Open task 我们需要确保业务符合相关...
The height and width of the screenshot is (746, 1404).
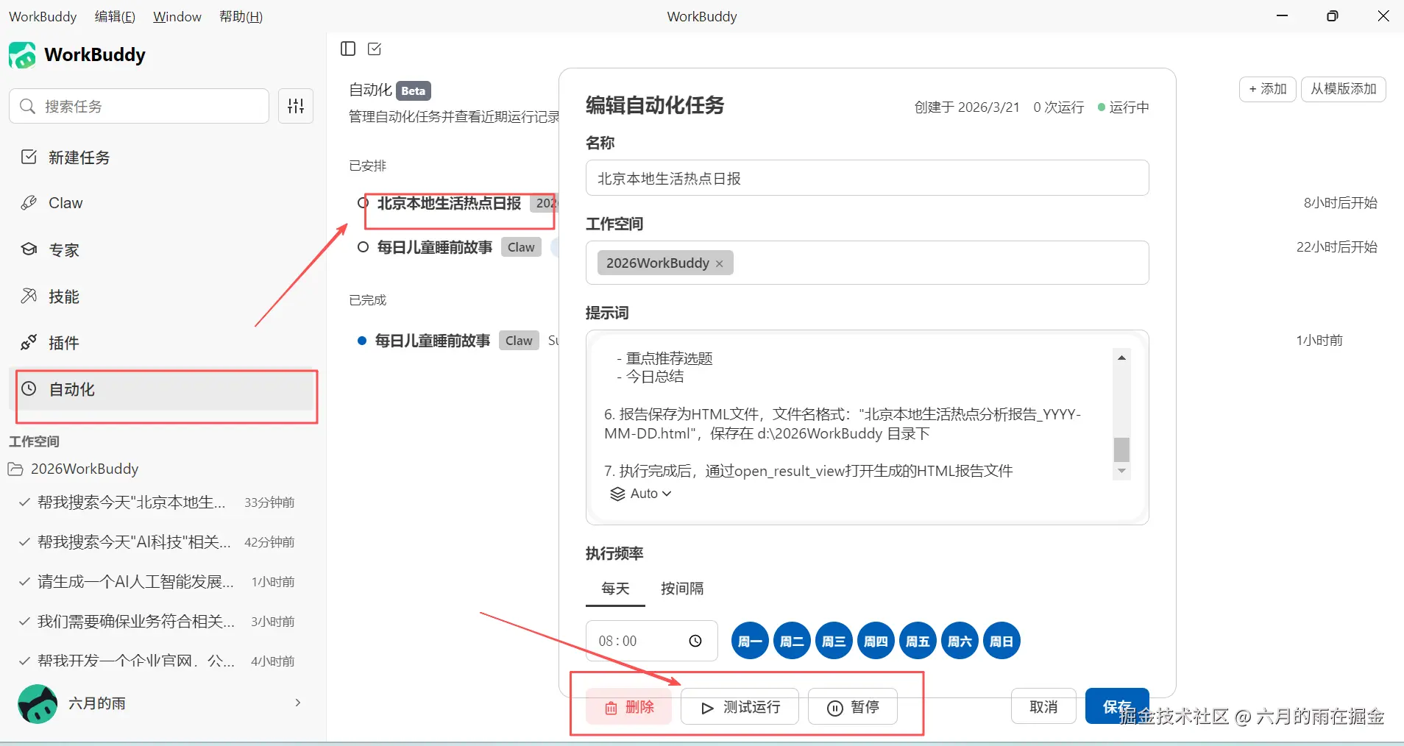tap(157, 622)
